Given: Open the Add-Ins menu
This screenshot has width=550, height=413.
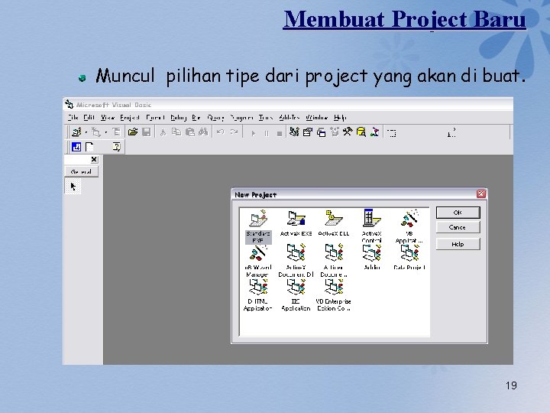Looking at the screenshot, I should pyautogui.click(x=290, y=117).
